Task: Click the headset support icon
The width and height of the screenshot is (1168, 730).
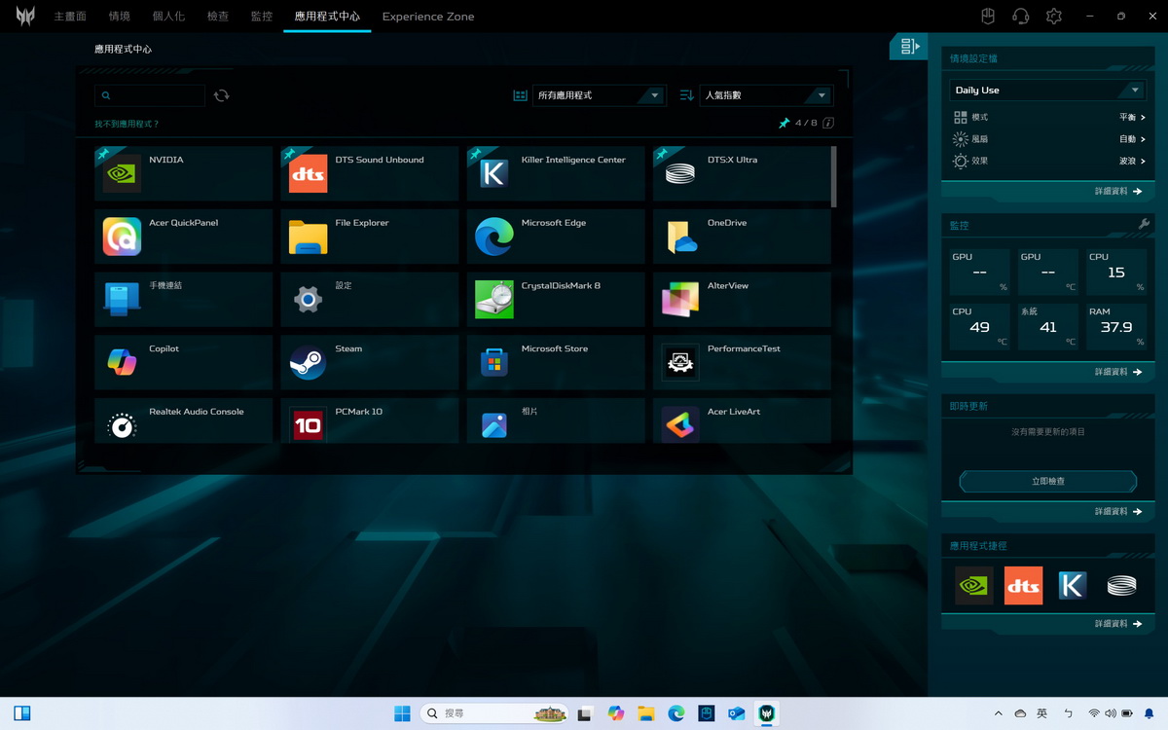Action: click(x=1020, y=17)
